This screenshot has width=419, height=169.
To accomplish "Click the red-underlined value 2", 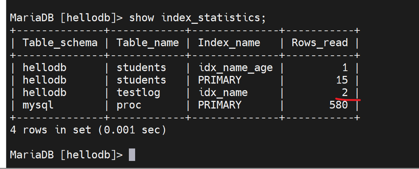I will (344, 92).
